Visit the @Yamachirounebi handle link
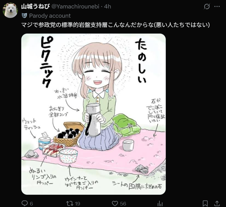Image resolution: width=226 pixels, height=207 pixels. pos(75,6)
